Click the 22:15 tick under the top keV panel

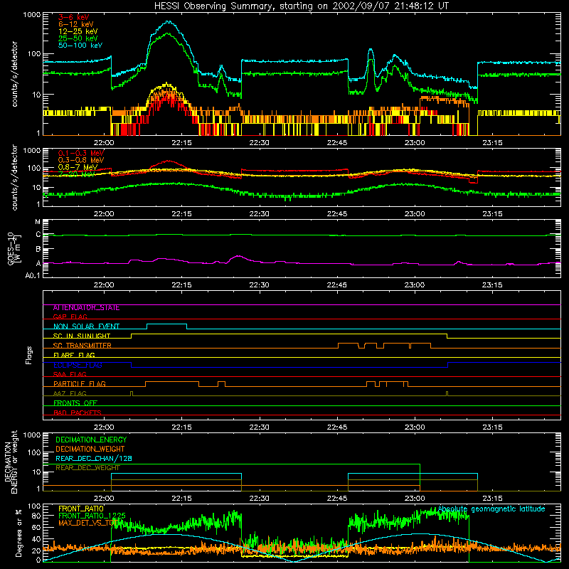click(x=182, y=143)
